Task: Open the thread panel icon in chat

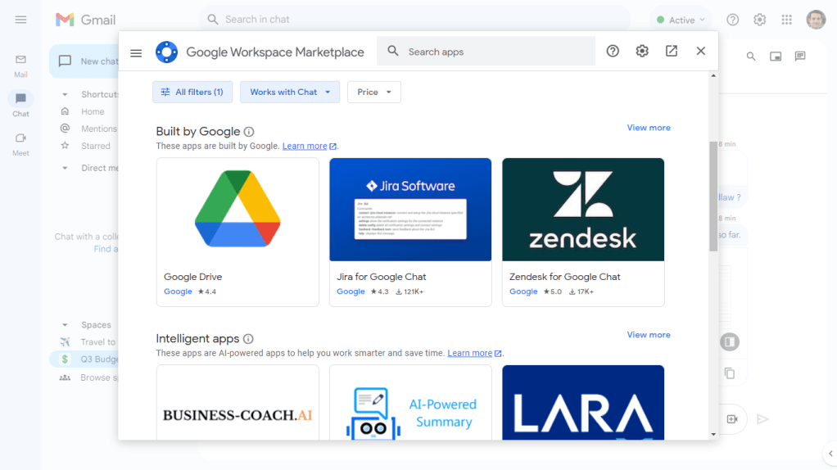Action: tap(800, 56)
